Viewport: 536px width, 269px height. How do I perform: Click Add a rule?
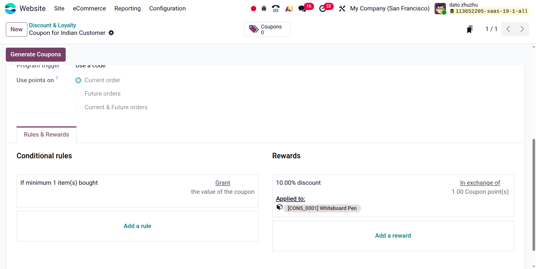(137, 226)
